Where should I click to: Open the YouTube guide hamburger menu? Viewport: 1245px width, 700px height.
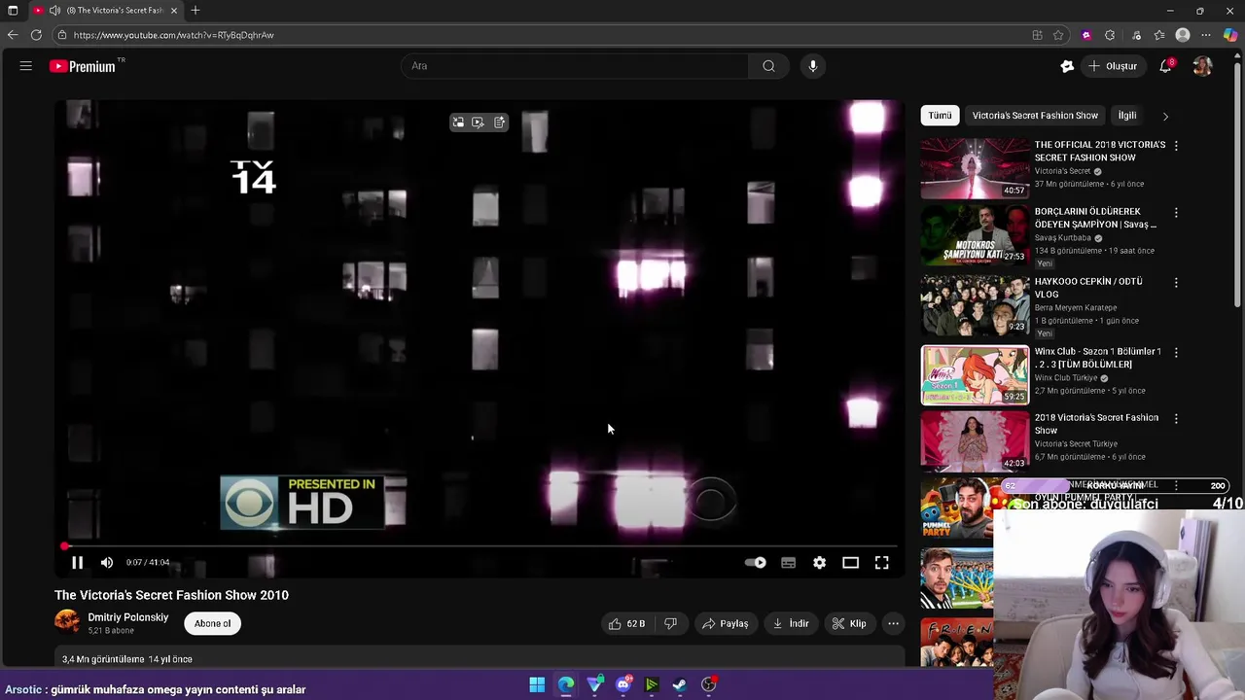pos(26,66)
